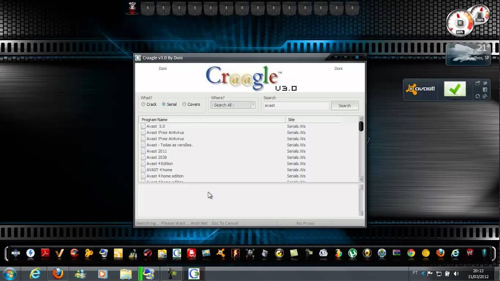Switch to Craagle taskbar button

coord(194,274)
